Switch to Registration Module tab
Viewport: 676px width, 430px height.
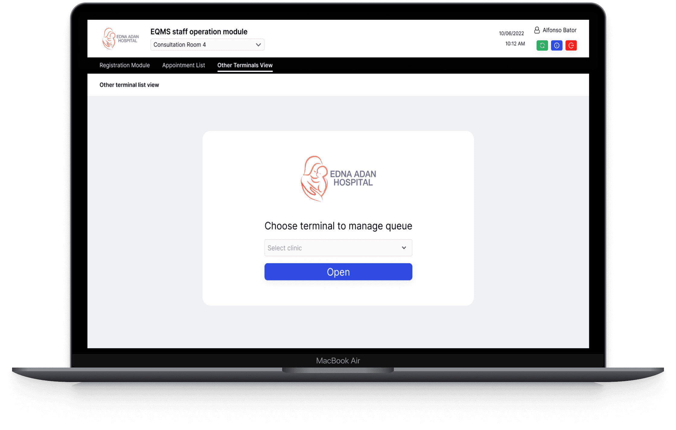coord(125,65)
